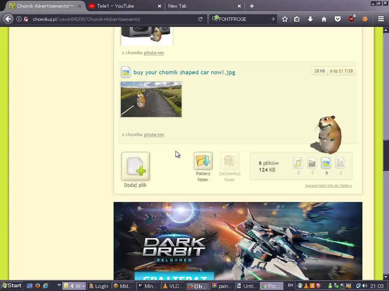Open pissta-vm link under the car image
Viewport: 389px width, 291px height.
click(154, 135)
